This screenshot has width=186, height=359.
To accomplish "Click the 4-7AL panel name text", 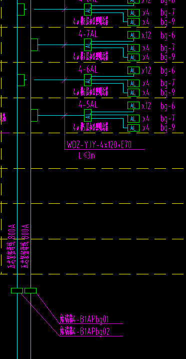I will click(x=88, y=34).
